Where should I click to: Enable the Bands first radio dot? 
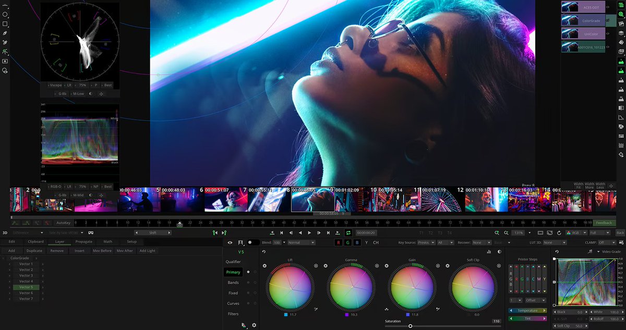248,283
